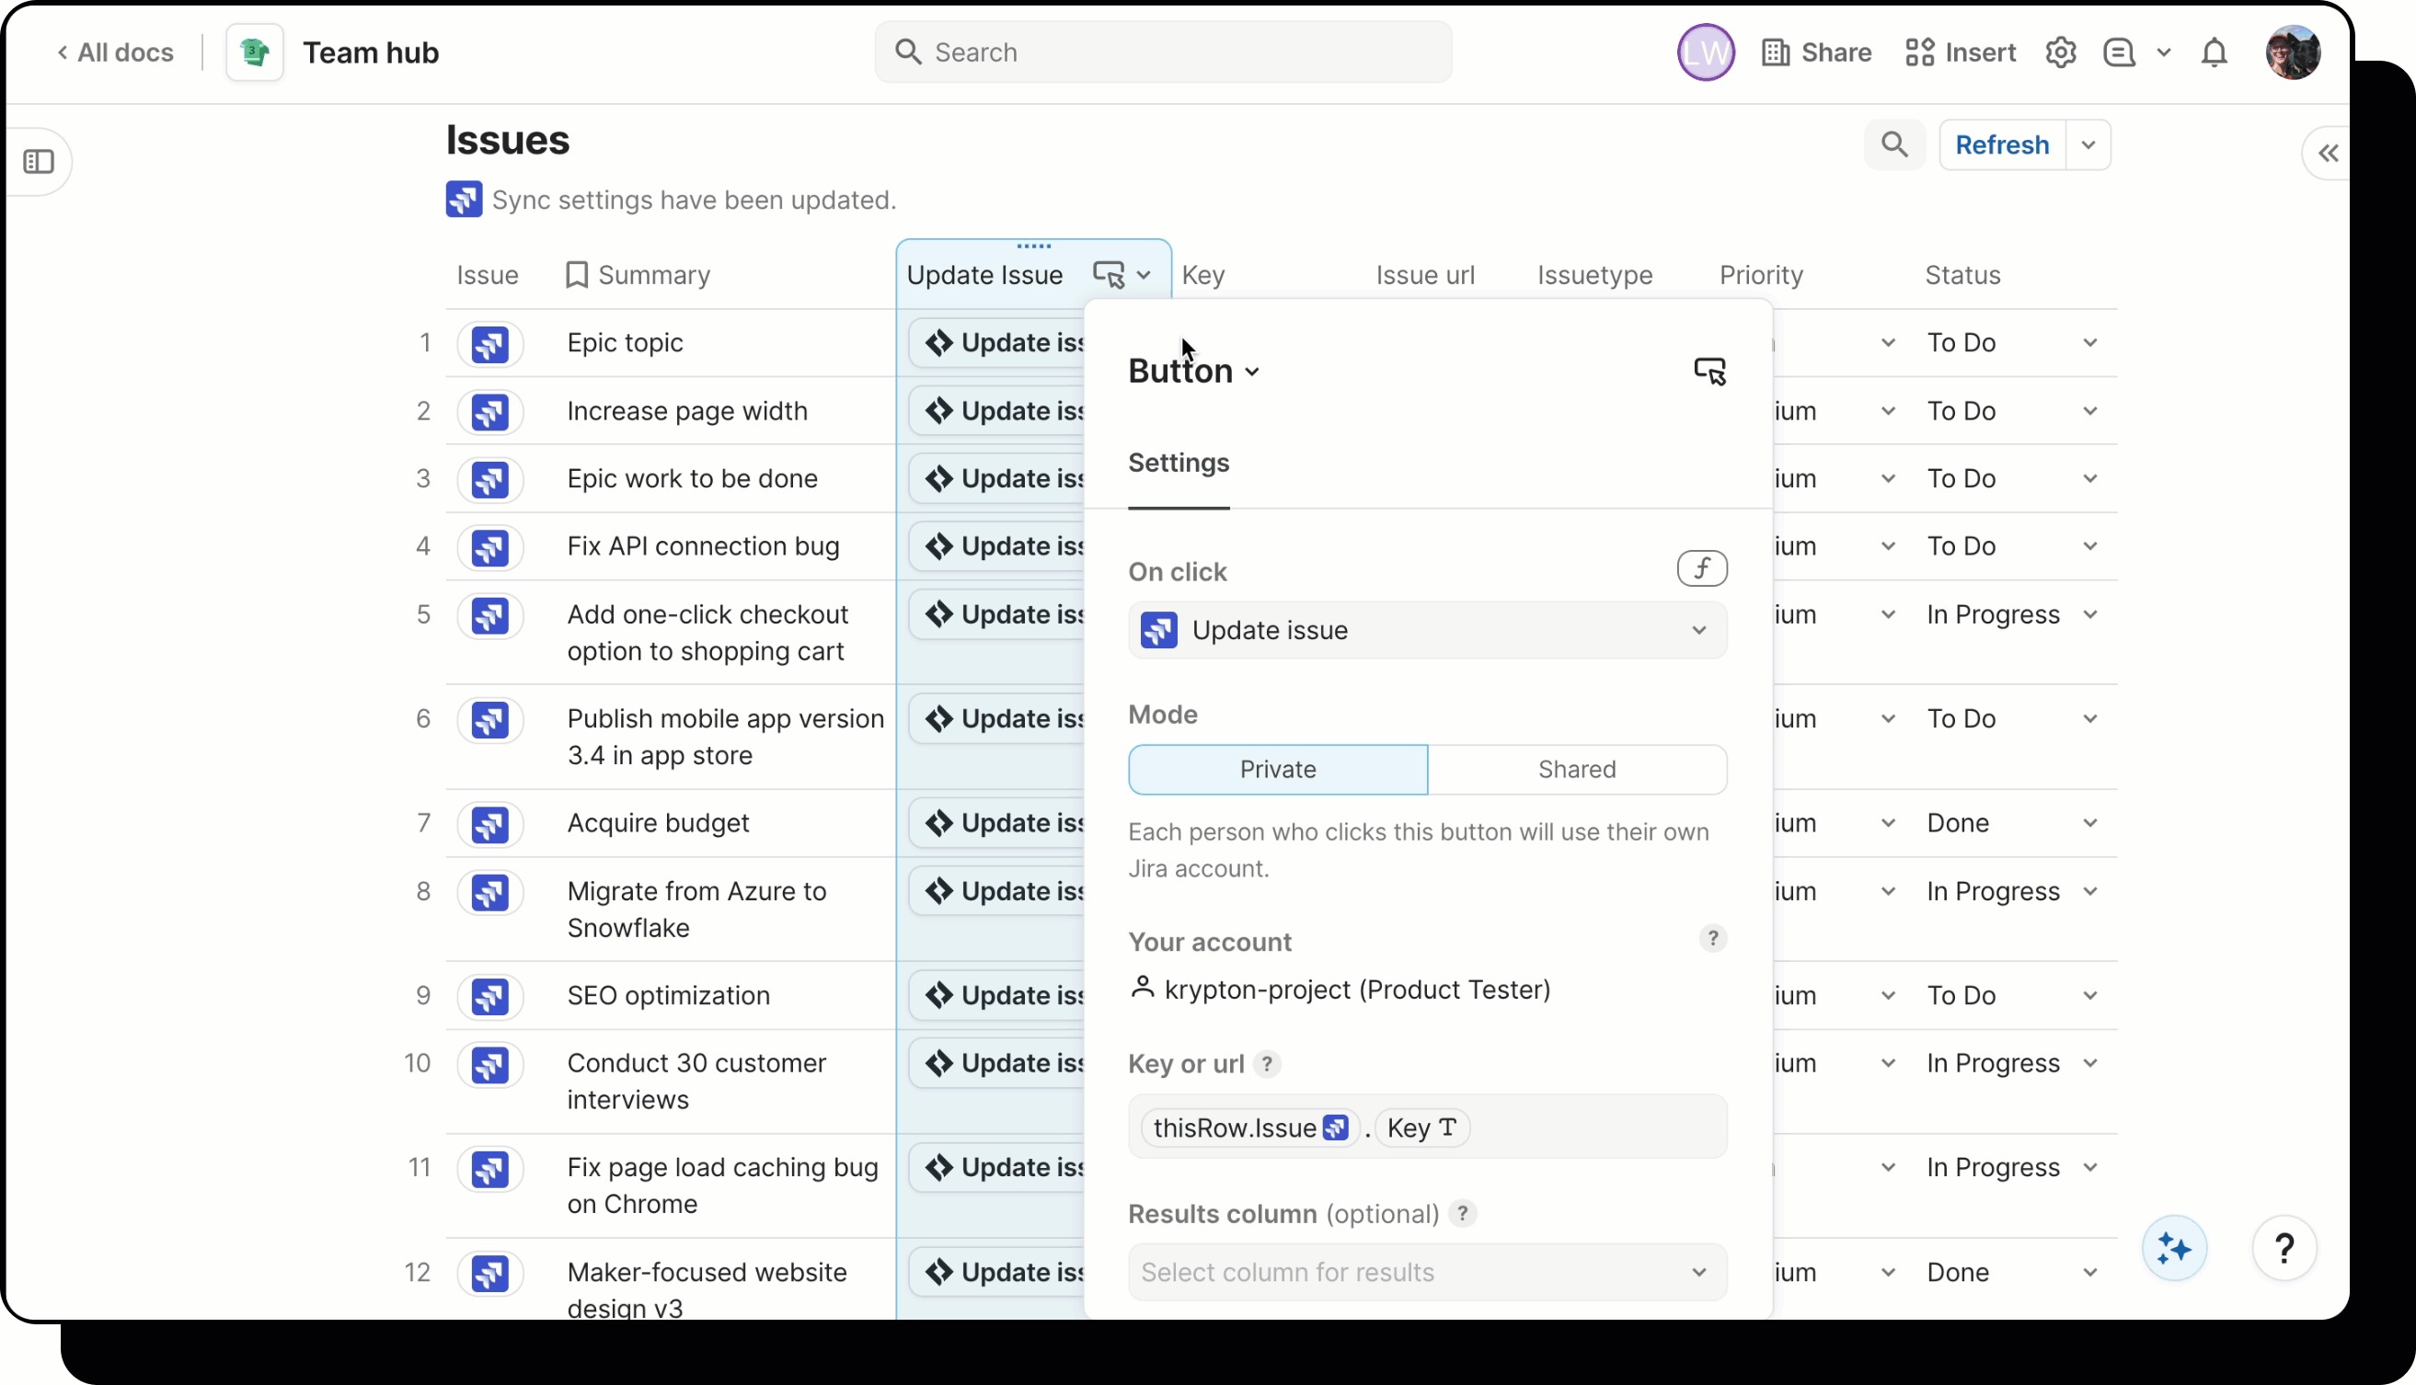Click the table search magnifier icon

(1893, 144)
